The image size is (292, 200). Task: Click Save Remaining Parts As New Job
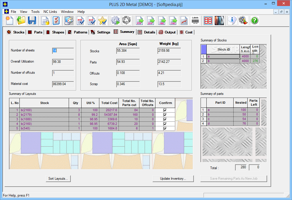point(234,179)
